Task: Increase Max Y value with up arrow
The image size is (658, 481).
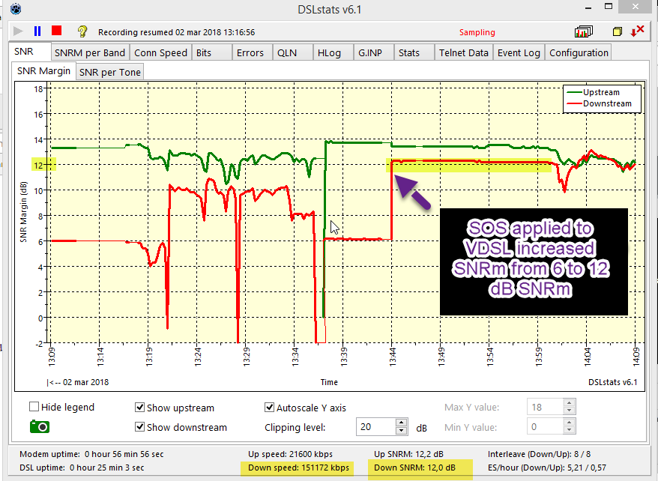Action: [x=570, y=403]
